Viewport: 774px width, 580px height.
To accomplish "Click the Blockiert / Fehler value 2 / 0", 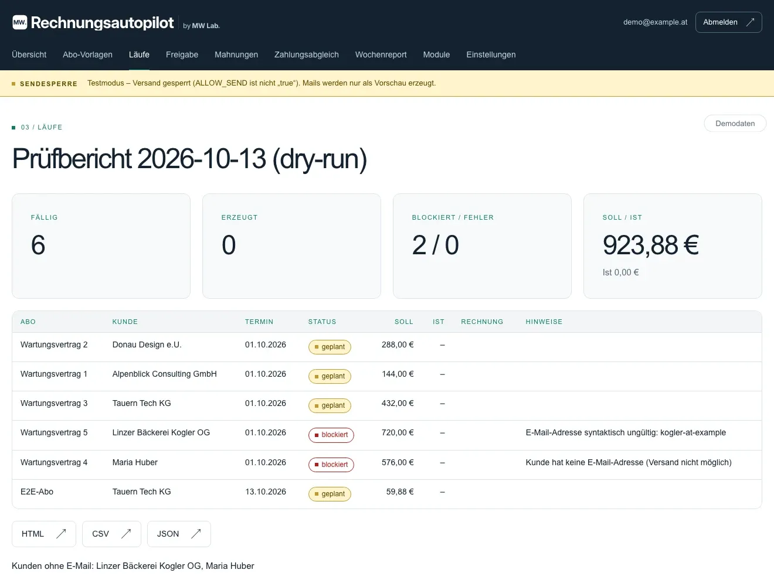I will (x=436, y=245).
